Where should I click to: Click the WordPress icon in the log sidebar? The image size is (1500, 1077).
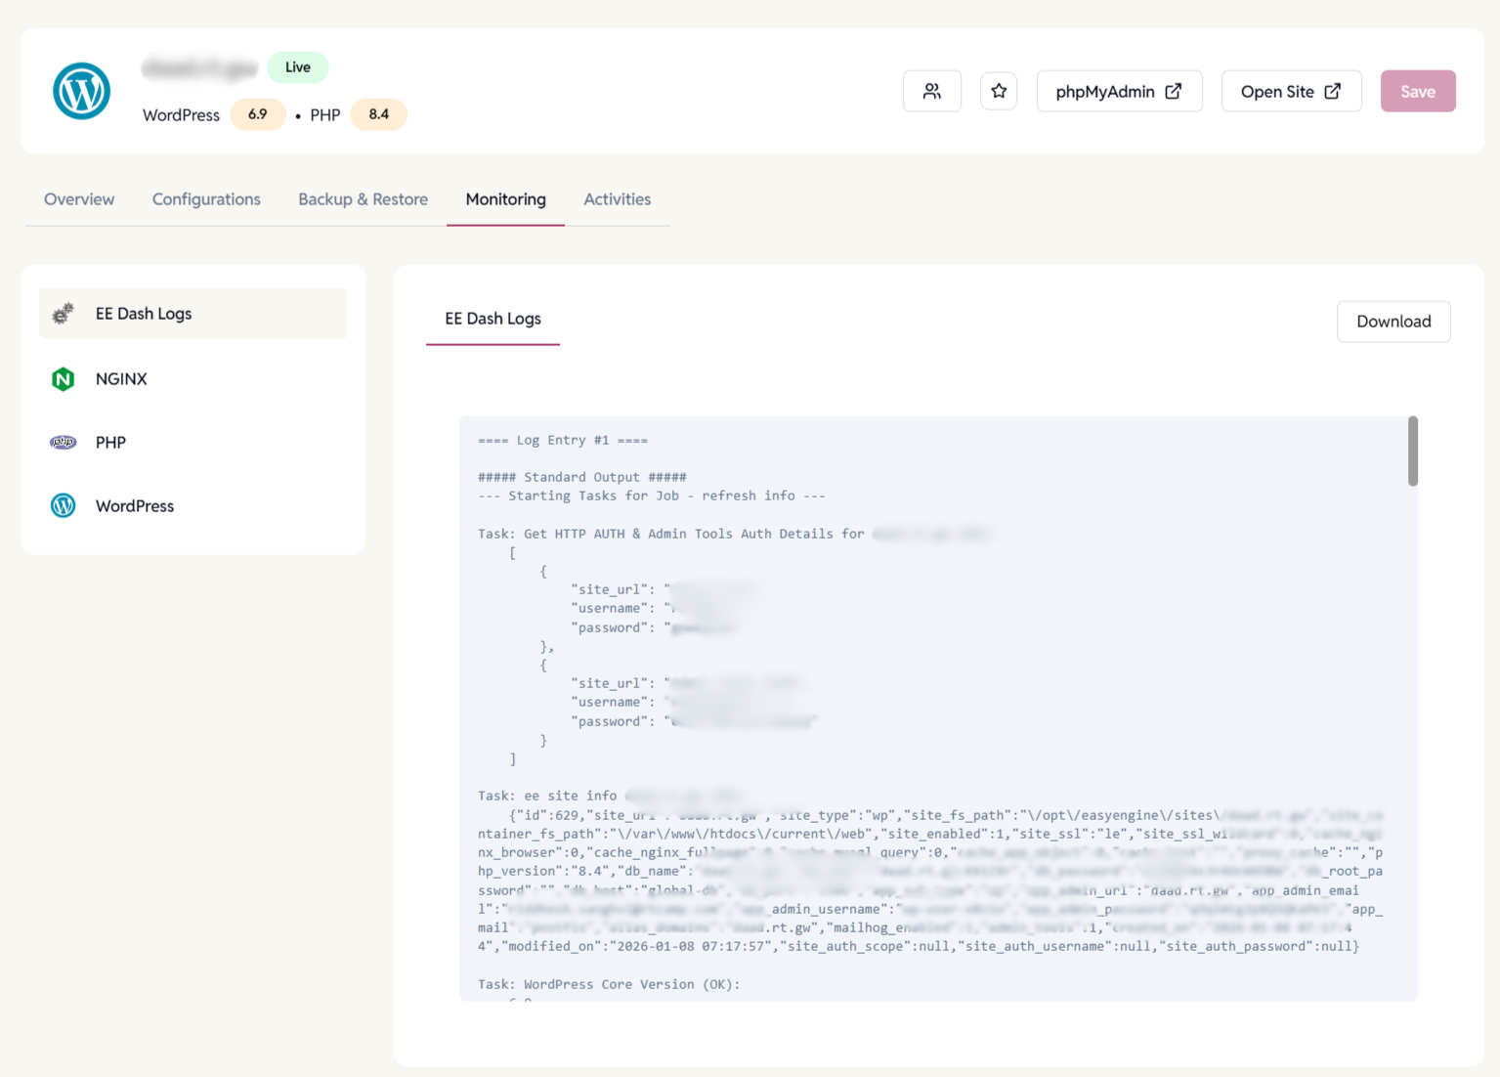63,505
